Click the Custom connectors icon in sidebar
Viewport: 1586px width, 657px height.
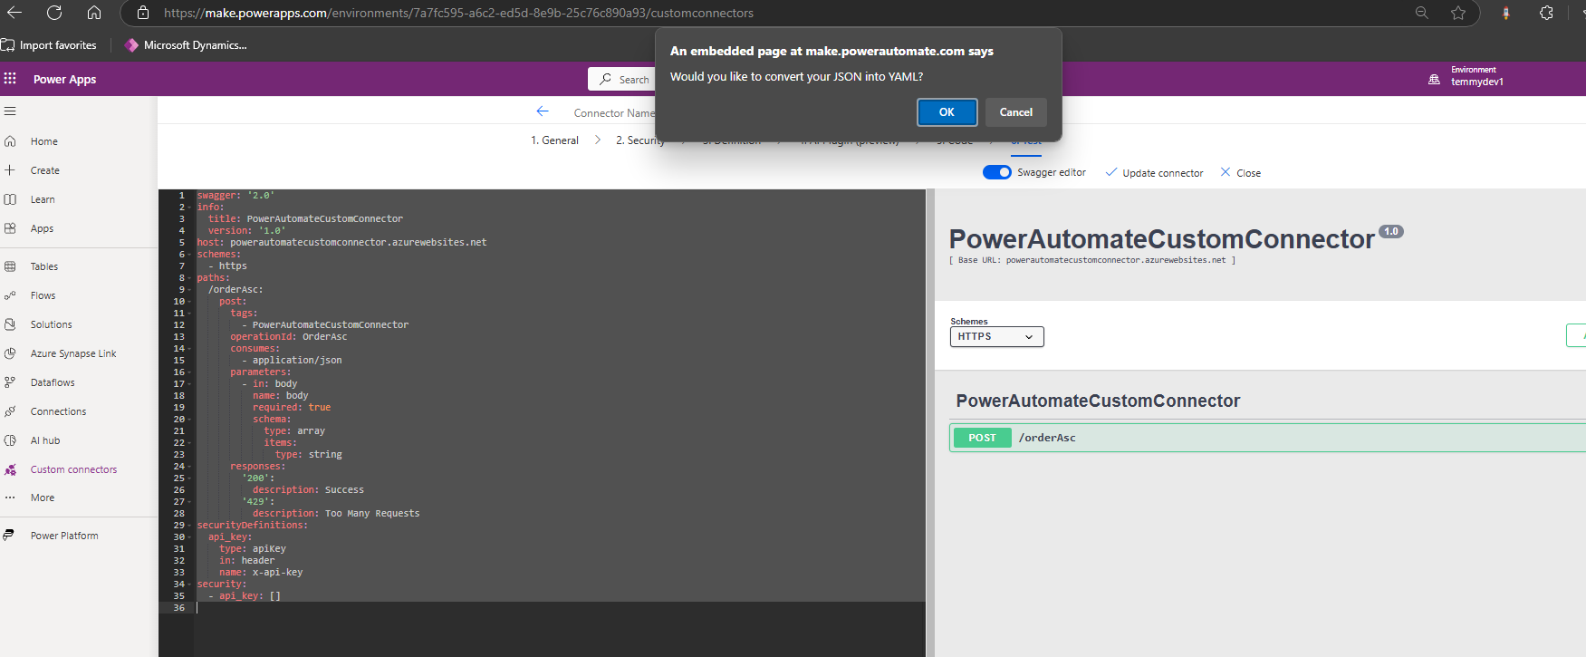click(10, 469)
